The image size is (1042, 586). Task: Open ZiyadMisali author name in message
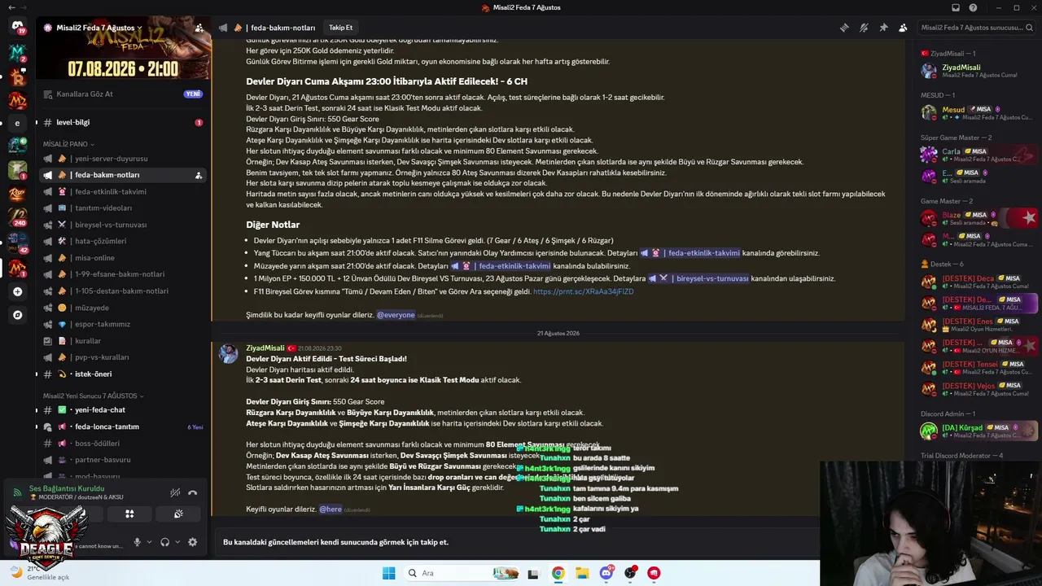coord(265,348)
